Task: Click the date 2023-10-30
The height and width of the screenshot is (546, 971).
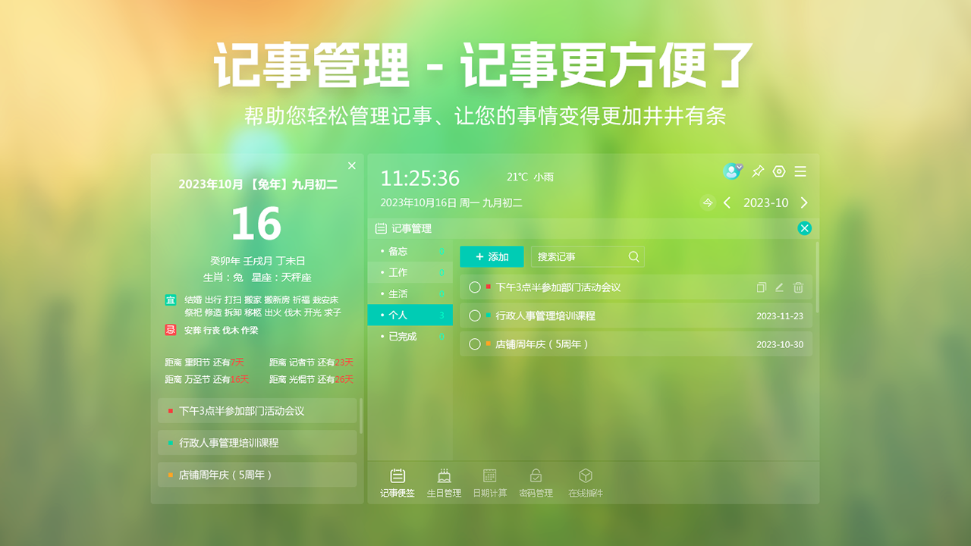Action: (780, 344)
